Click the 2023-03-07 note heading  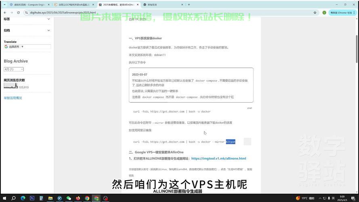point(139,74)
